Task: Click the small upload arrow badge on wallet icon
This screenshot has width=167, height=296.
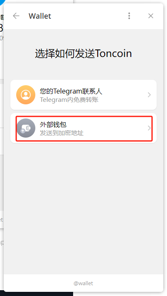Action: coord(23,131)
